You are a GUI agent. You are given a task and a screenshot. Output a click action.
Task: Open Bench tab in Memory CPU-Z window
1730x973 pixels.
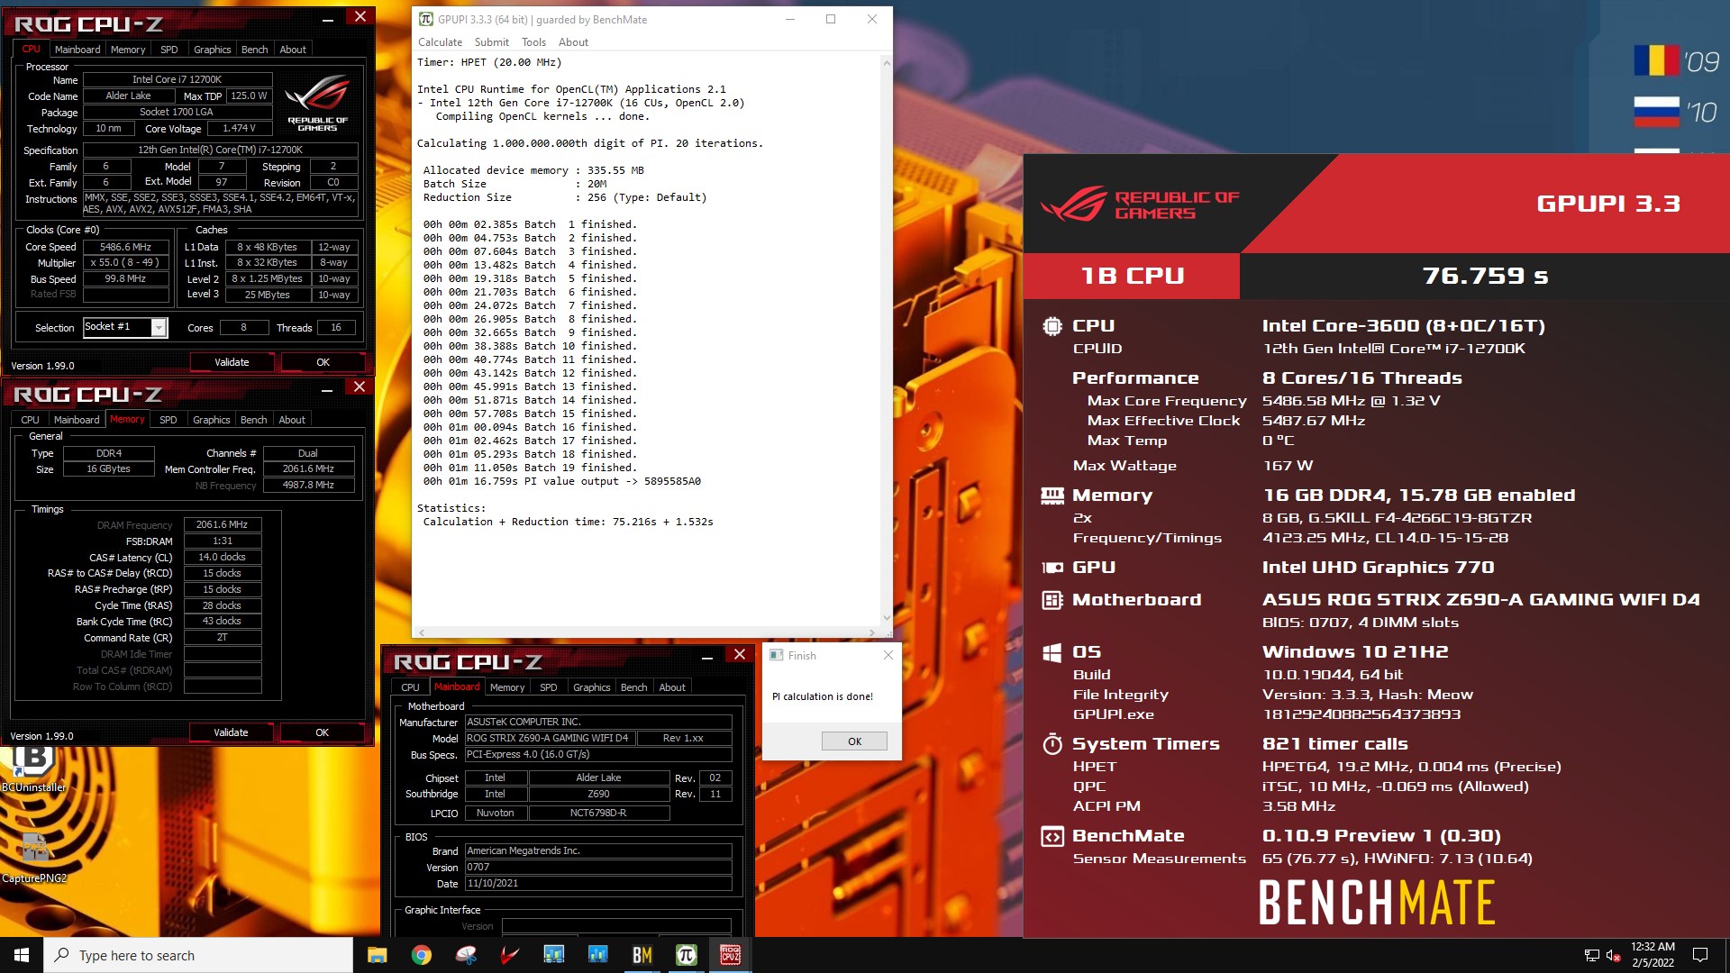point(254,420)
